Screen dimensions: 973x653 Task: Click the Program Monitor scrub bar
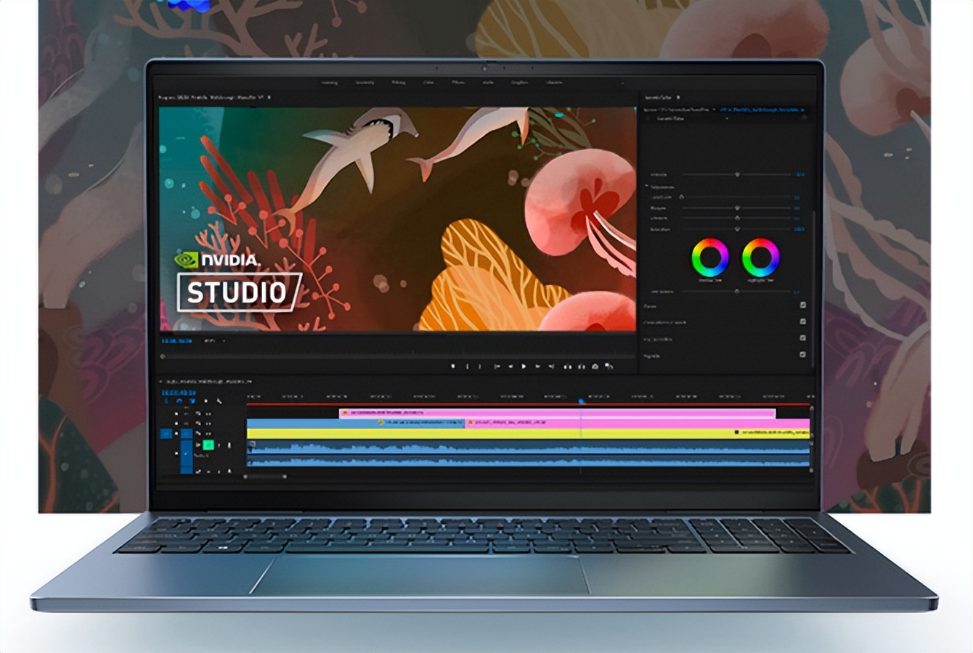(397, 356)
